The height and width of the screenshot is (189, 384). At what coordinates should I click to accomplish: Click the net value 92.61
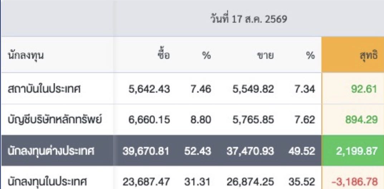pyautogui.click(x=365, y=89)
